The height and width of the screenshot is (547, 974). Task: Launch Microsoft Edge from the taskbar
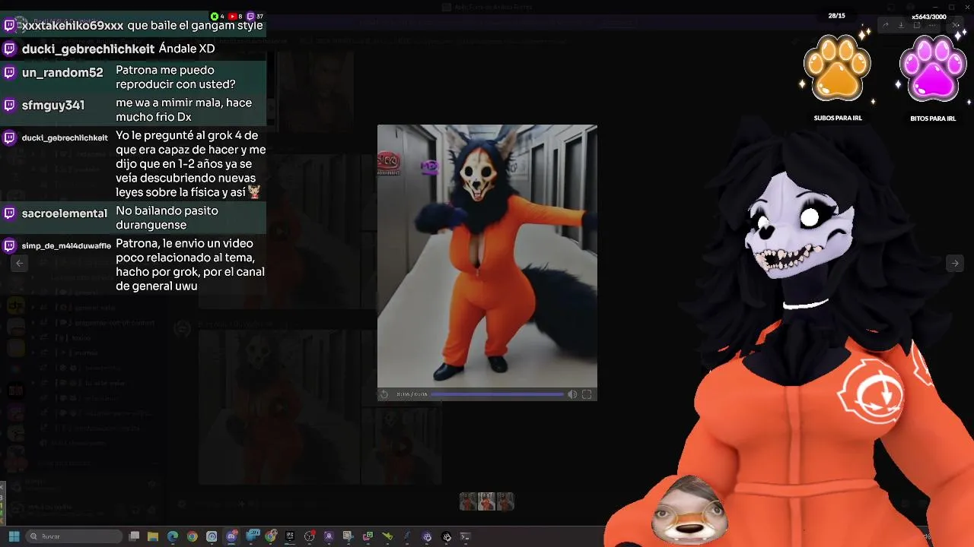[173, 536]
